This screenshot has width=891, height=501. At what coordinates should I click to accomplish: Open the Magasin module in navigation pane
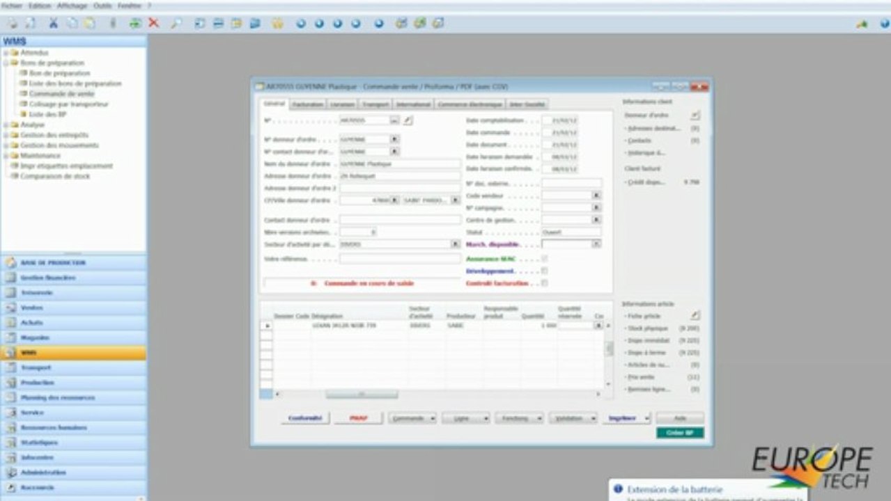pos(73,337)
